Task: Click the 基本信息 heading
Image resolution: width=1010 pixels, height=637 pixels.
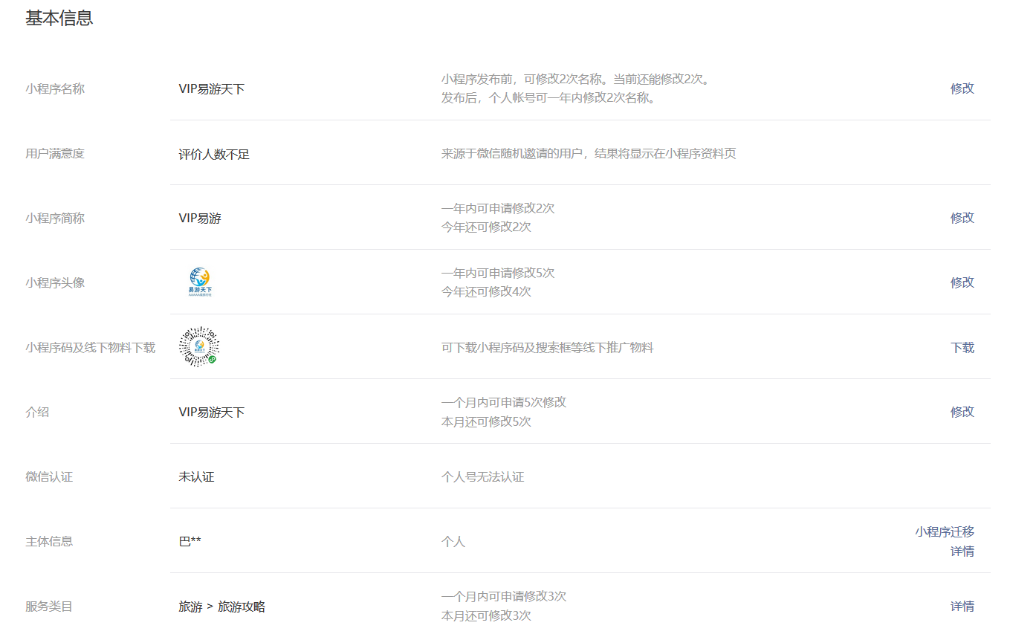Action: (59, 19)
